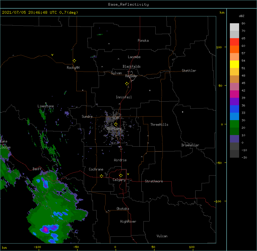Click the 0 km mark on bottom axis
The image size is (257, 251).
(x=115, y=247)
